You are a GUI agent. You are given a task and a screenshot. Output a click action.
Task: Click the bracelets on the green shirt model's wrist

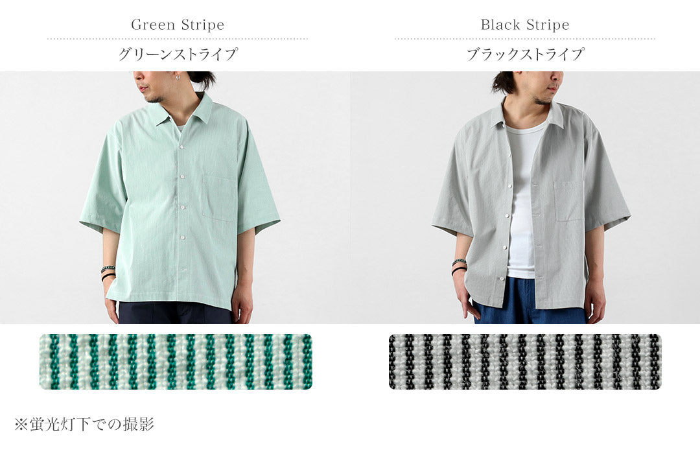click(x=108, y=273)
